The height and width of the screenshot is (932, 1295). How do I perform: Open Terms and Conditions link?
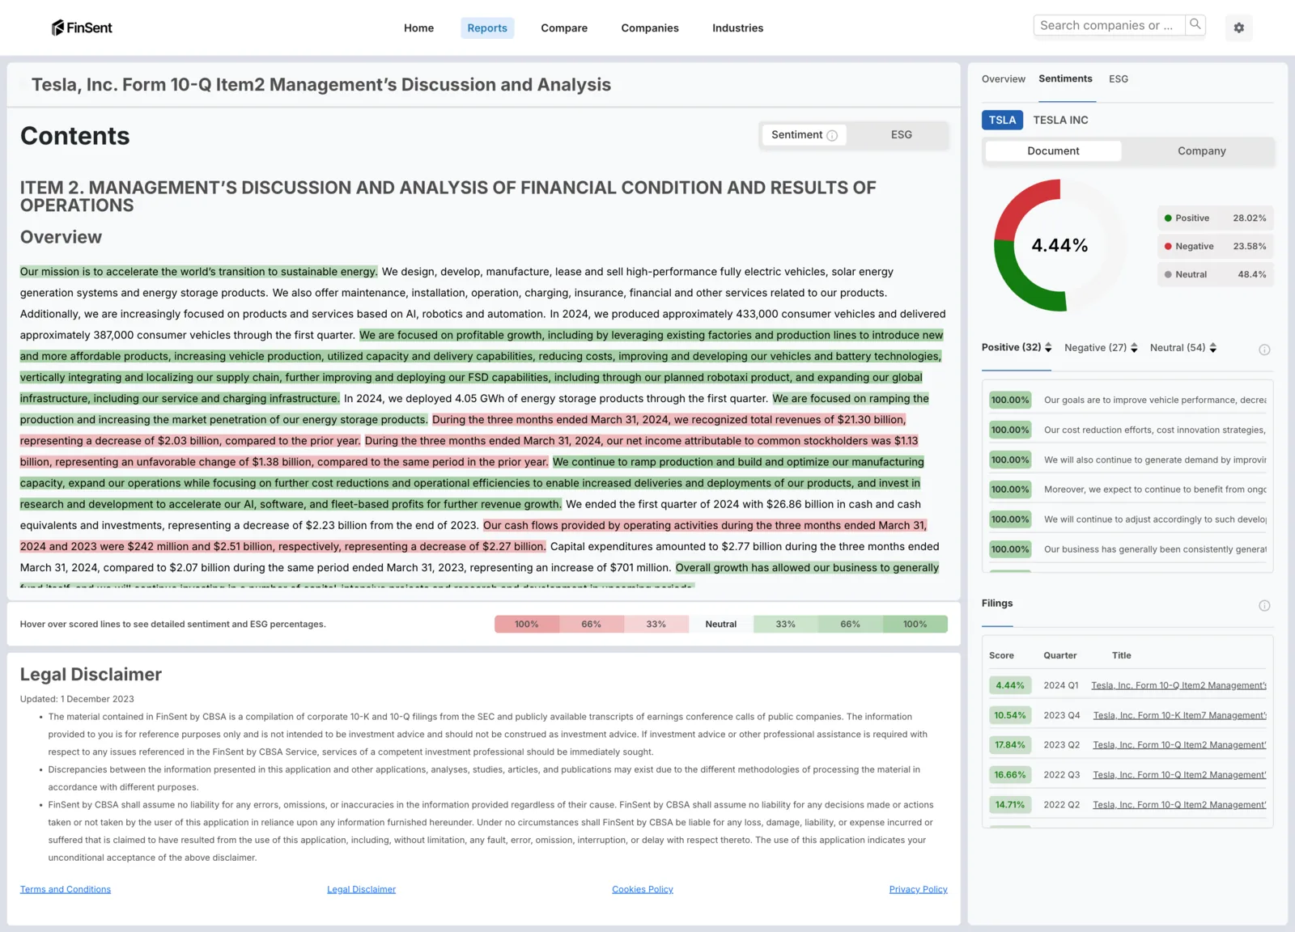(x=66, y=890)
